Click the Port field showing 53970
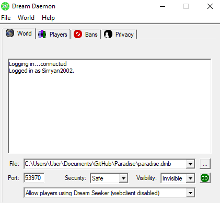The width and height of the screenshot is (220, 203). pyautogui.click(x=34, y=178)
